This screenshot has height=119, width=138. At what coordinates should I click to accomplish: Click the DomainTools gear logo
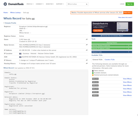(5, 4)
